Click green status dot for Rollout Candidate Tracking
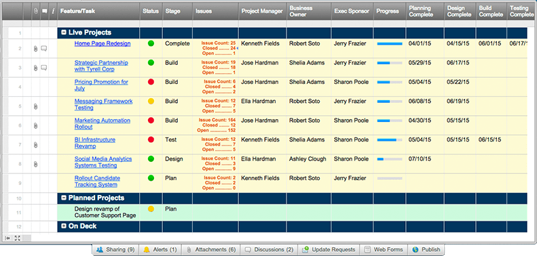This screenshot has width=537, height=256. [x=151, y=178]
